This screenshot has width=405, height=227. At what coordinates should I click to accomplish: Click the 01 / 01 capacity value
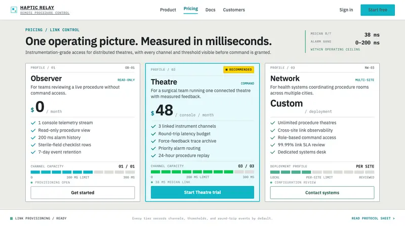click(127, 166)
